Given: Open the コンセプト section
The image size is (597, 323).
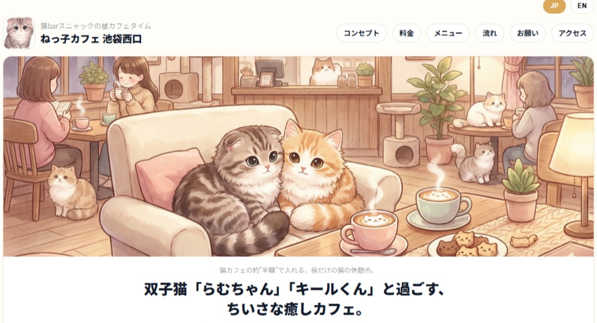Looking at the screenshot, I should coord(362,33).
